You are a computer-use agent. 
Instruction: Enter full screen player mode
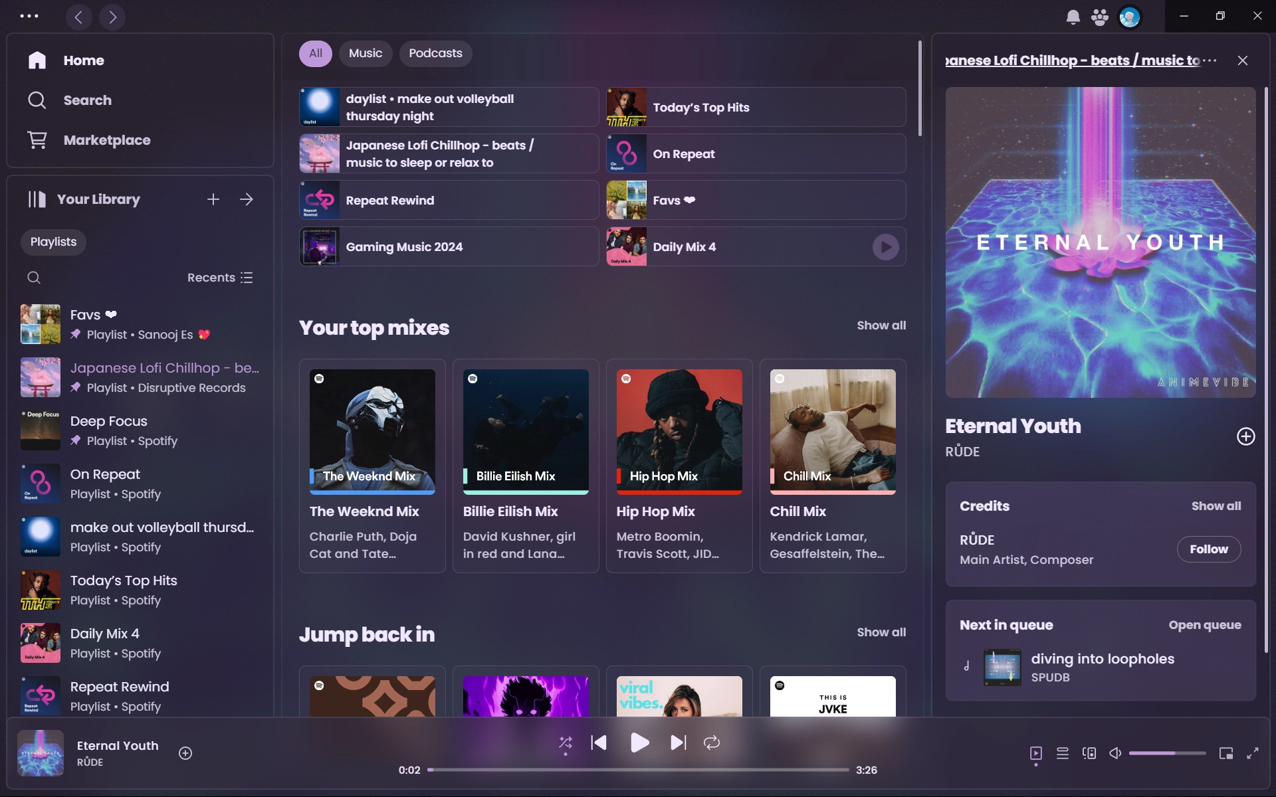[x=1252, y=753]
